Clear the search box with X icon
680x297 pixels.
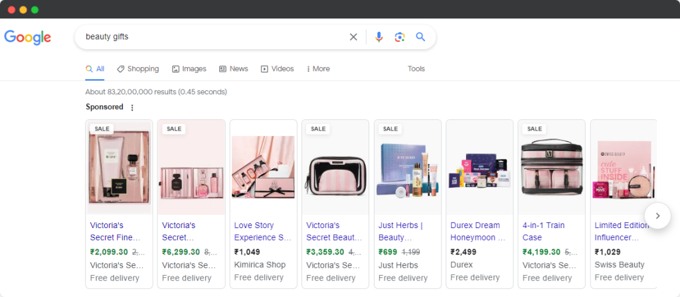click(353, 37)
